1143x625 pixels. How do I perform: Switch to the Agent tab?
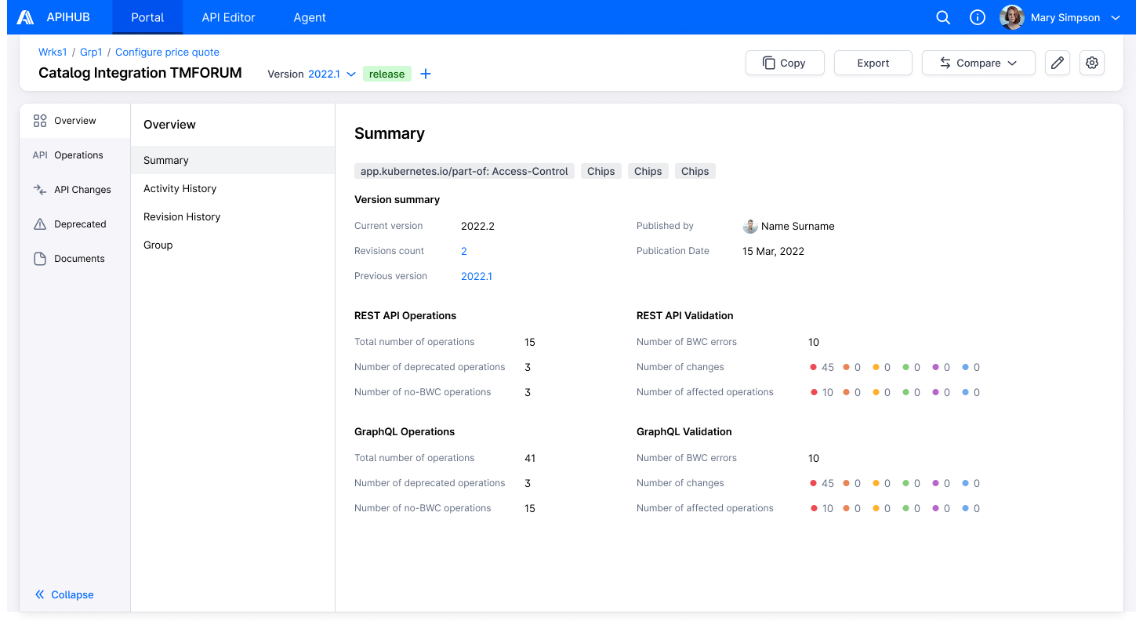point(310,17)
